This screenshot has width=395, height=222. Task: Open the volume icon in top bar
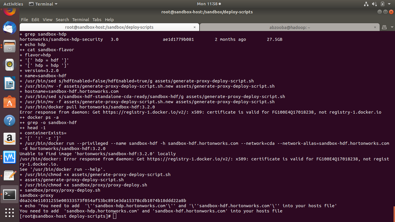click(x=374, y=4)
